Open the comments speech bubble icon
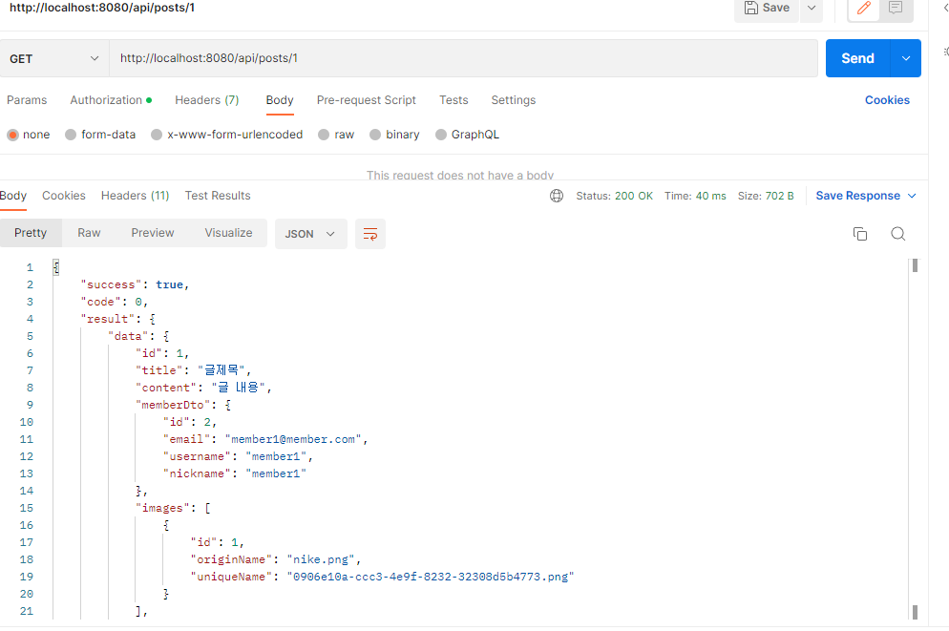Screen dimensions: 949x631 click(x=896, y=8)
